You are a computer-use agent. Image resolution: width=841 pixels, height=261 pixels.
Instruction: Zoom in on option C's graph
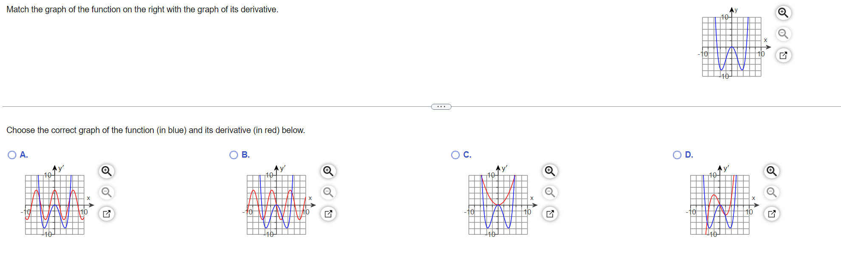(x=550, y=171)
